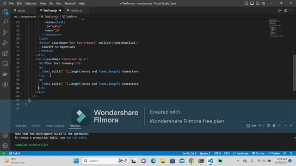Screen dimensions: 296x166
Task: Open Google Chrome from taskbar
Action: coord(191,161)
